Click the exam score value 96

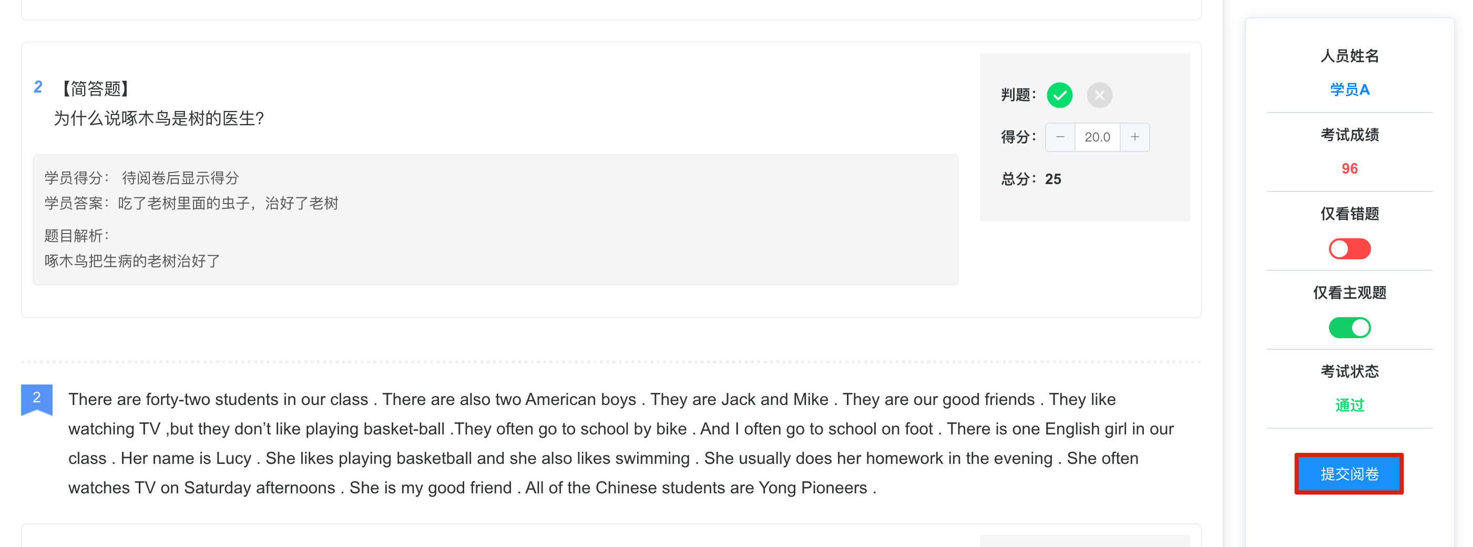click(x=1349, y=169)
